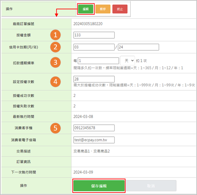
Task: Click orange step badge number 2
Action: tap(55, 47)
